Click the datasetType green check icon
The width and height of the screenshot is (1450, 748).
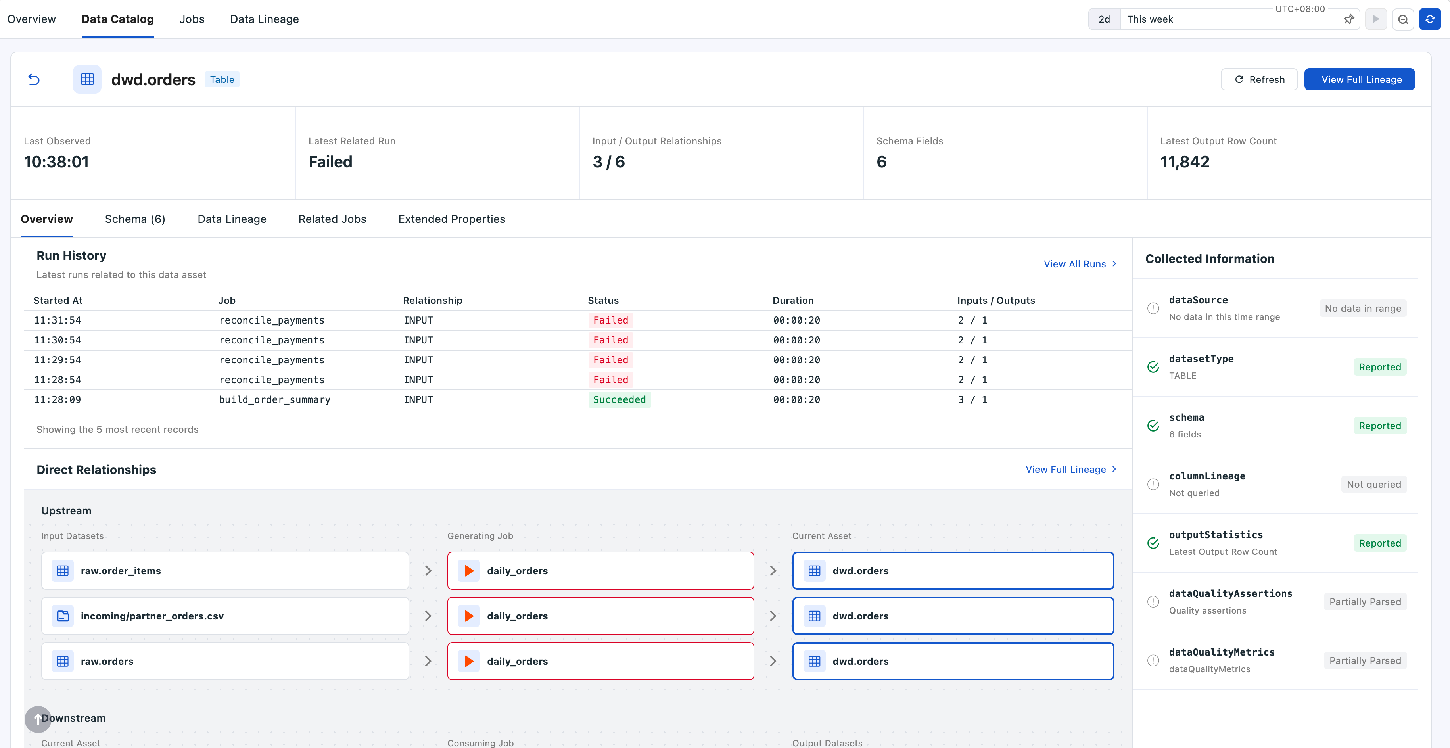point(1153,367)
